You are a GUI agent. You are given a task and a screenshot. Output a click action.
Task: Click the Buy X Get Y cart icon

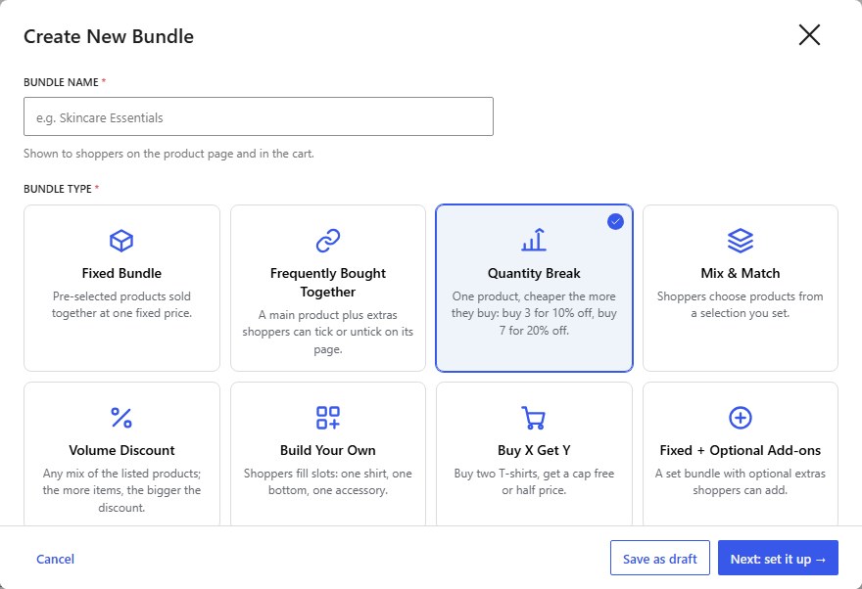pyautogui.click(x=533, y=418)
